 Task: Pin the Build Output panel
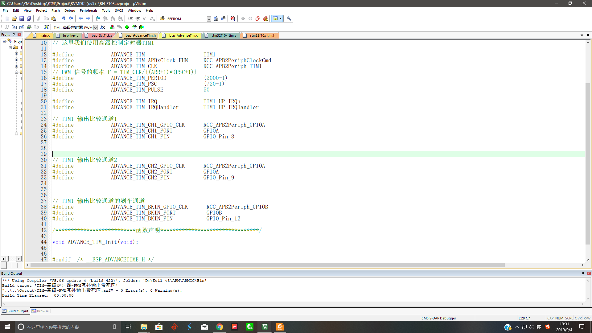(583, 273)
